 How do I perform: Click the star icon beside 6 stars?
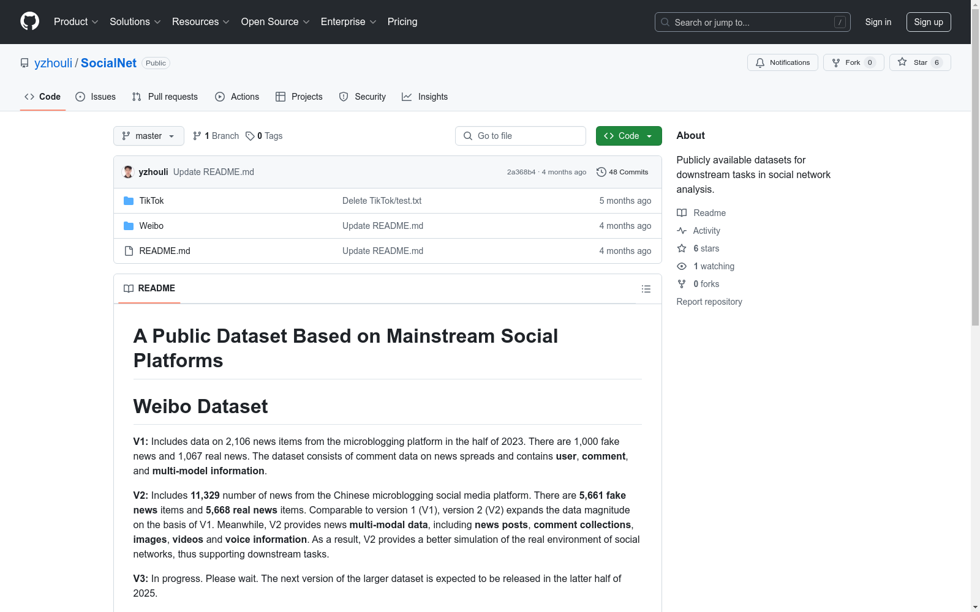(682, 248)
